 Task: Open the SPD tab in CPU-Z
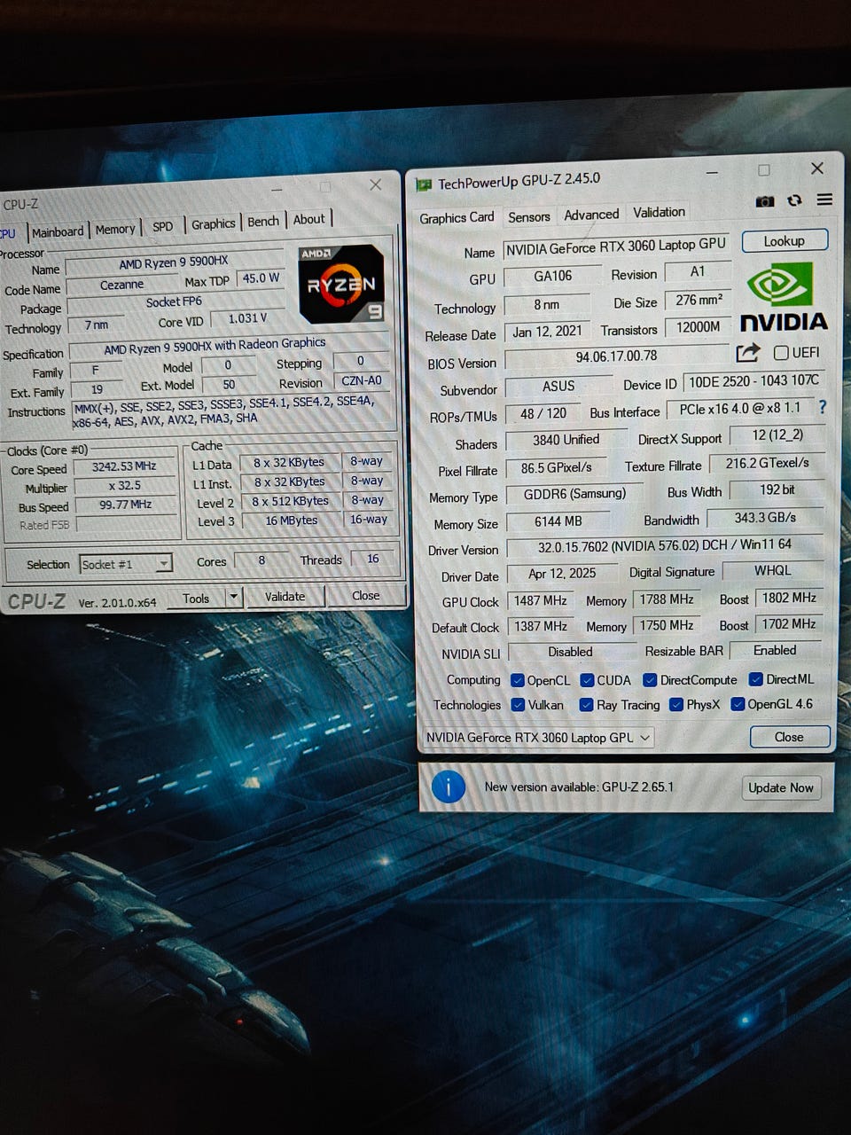(163, 227)
